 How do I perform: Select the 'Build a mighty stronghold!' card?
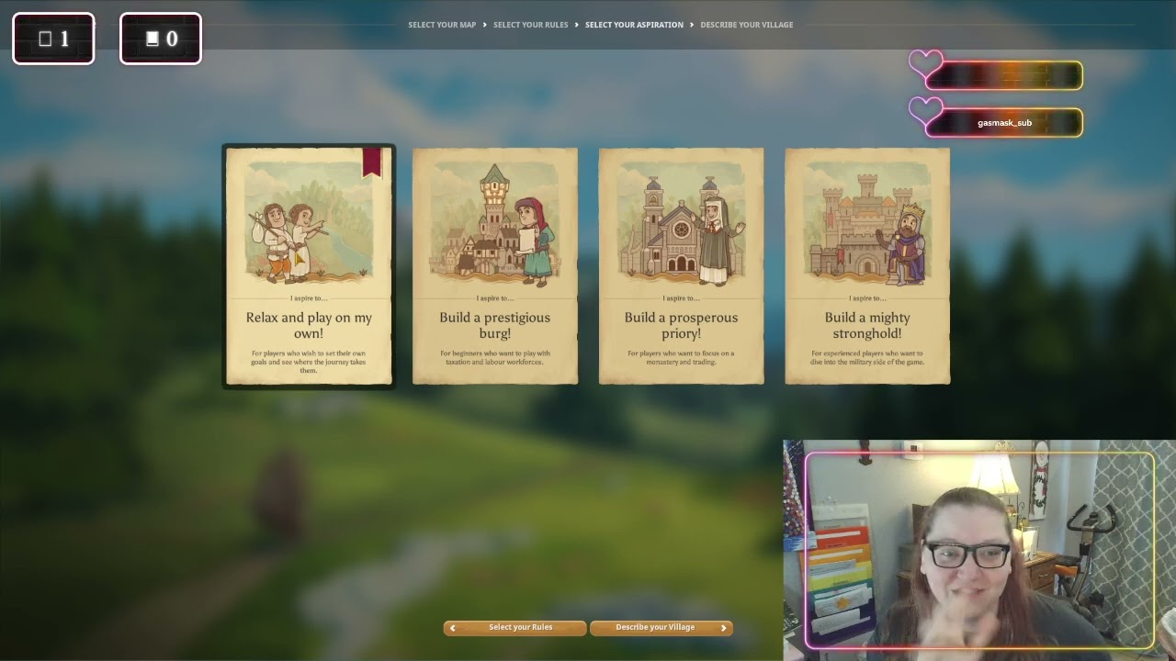coord(867,266)
